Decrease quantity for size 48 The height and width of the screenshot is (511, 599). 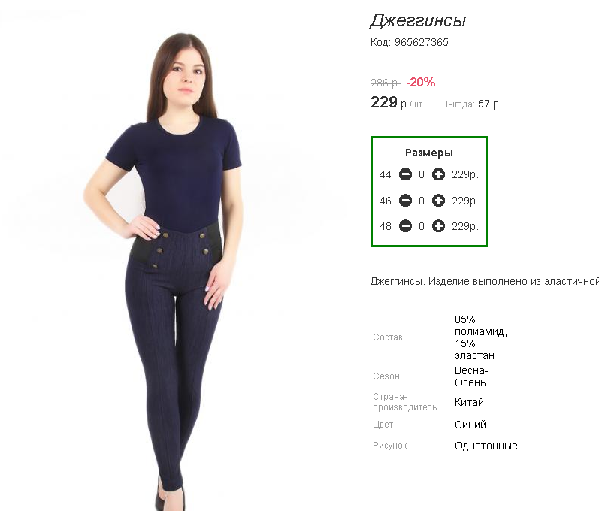pyautogui.click(x=405, y=226)
